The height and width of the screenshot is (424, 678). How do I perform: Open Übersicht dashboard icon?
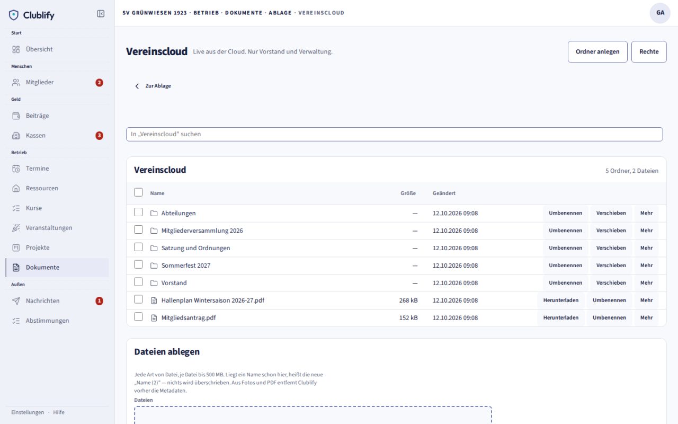pos(16,49)
